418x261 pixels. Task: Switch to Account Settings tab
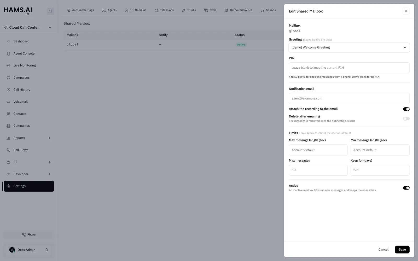tap(80, 10)
